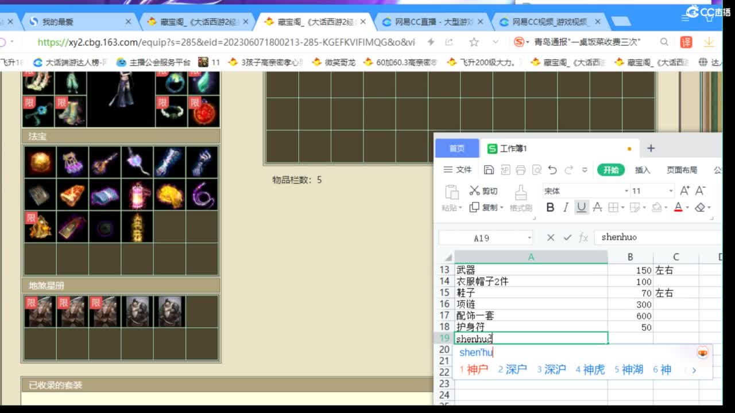
Task: Click the browser search magnifier icon
Action: (x=664, y=42)
